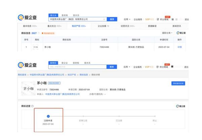Click the VIP link in the lower header
202x140 pixels.
pos(149,67)
